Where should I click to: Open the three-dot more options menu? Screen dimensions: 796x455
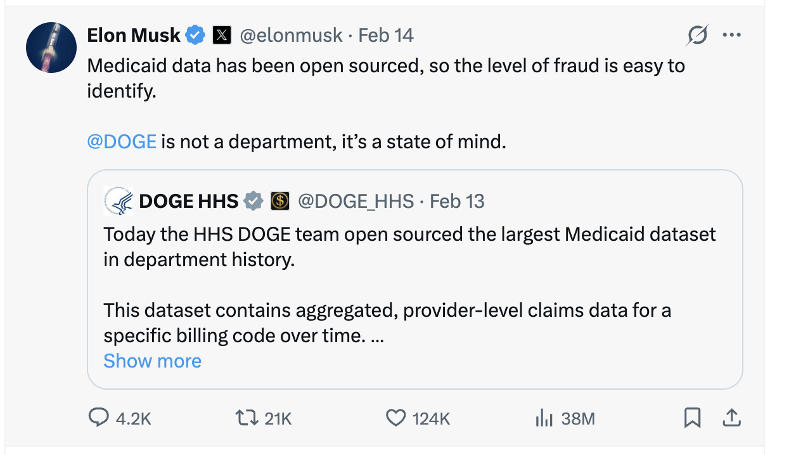point(731,35)
